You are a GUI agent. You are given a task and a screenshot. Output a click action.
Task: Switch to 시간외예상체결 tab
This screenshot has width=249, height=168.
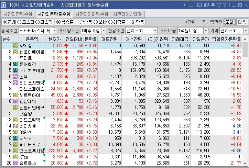click(x=128, y=14)
